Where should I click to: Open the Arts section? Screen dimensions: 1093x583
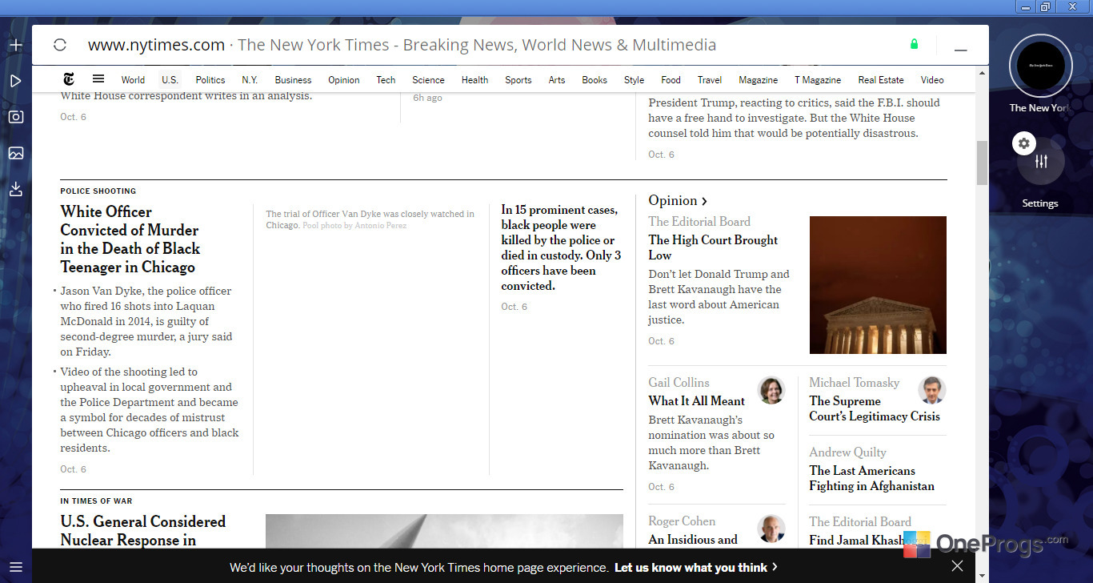point(557,80)
